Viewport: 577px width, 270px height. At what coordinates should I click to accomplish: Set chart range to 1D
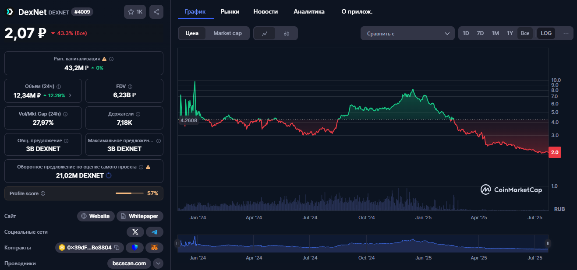pyautogui.click(x=466, y=33)
